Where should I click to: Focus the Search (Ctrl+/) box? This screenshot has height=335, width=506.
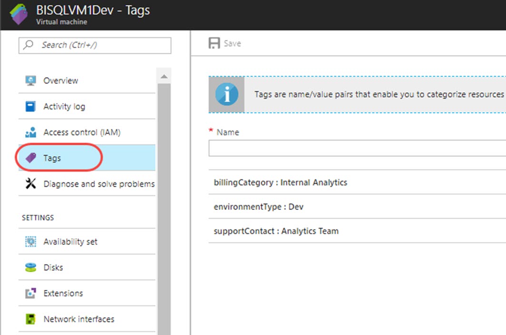[x=95, y=46]
